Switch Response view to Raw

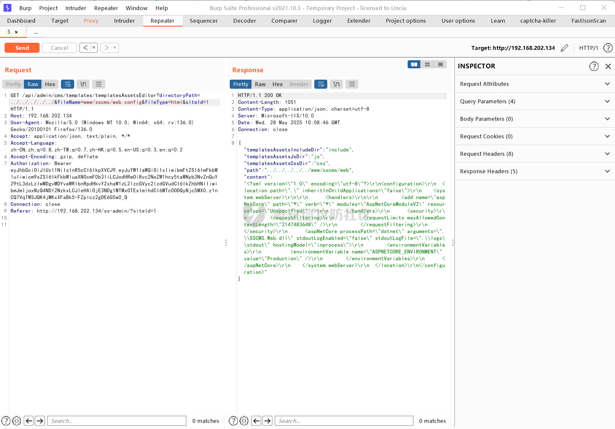[x=260, y=84]
